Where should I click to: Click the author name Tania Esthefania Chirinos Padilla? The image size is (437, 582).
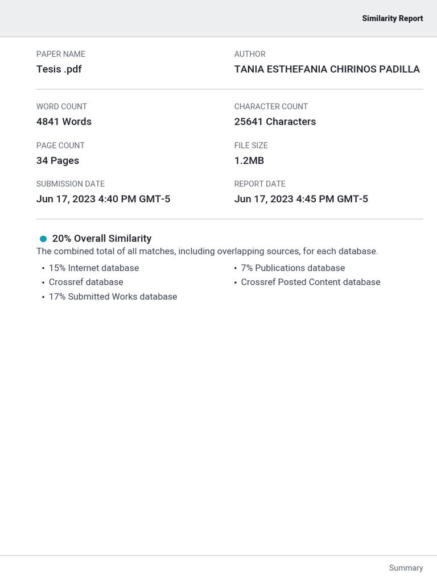tap(327, 69)
